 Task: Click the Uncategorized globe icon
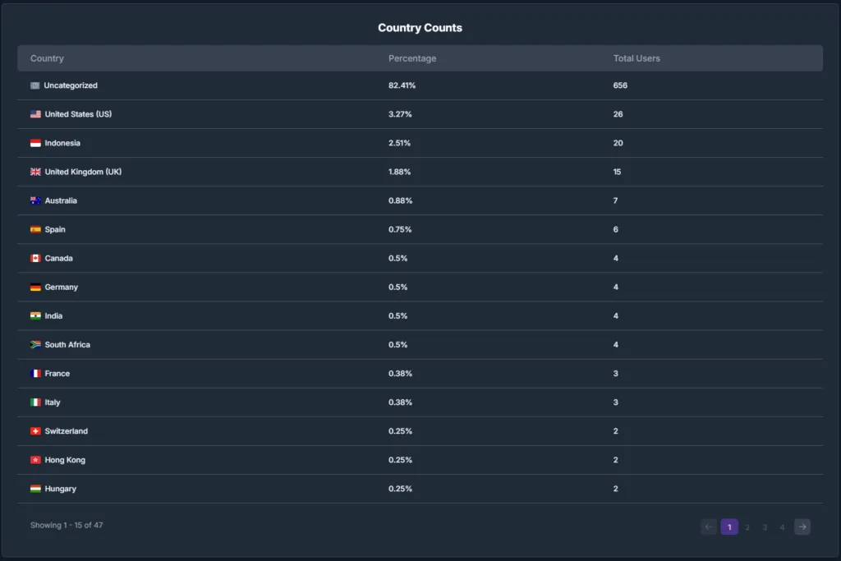pyautogui.click(x=34, y=85)
